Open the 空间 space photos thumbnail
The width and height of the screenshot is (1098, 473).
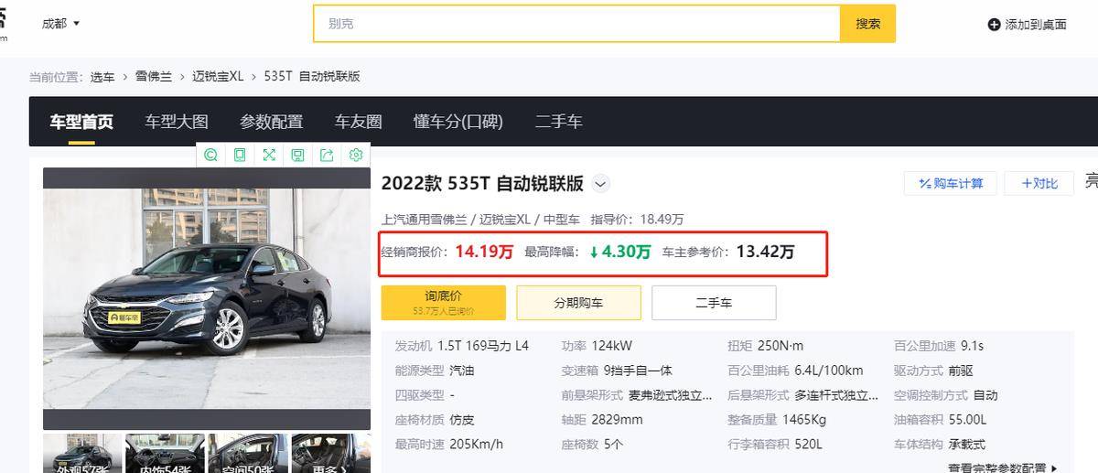[x=248, y=453]
